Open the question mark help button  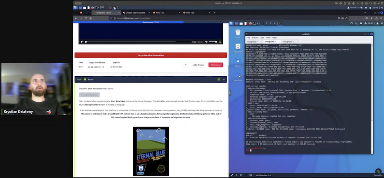pos(185,65)
